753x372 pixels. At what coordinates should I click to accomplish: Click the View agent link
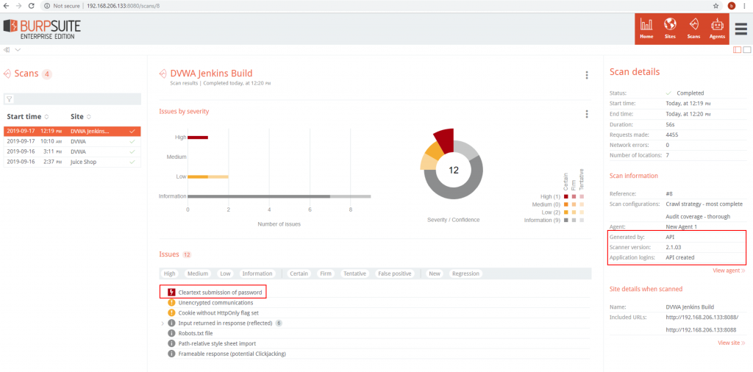(729, 271)
